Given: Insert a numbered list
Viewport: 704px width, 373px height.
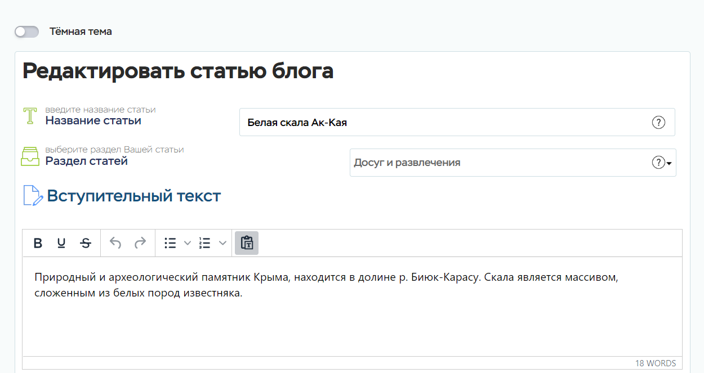Looking at the screenshot, I should [204, 243].
